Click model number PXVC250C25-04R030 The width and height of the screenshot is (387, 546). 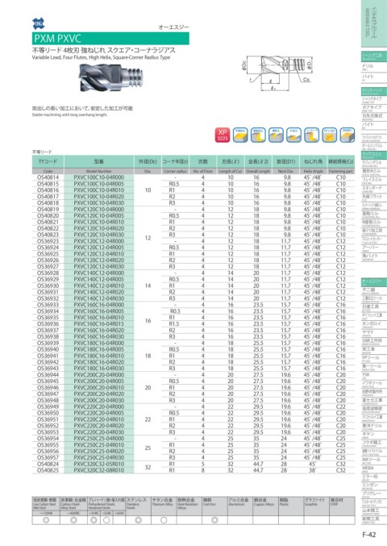coord(99,457)
